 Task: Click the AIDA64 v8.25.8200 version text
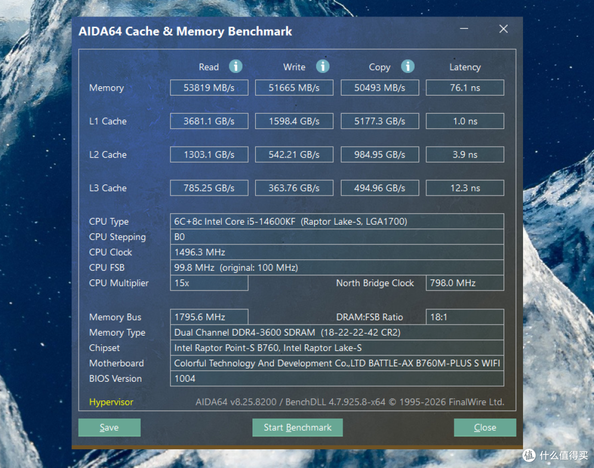click(x=350, y=402)
